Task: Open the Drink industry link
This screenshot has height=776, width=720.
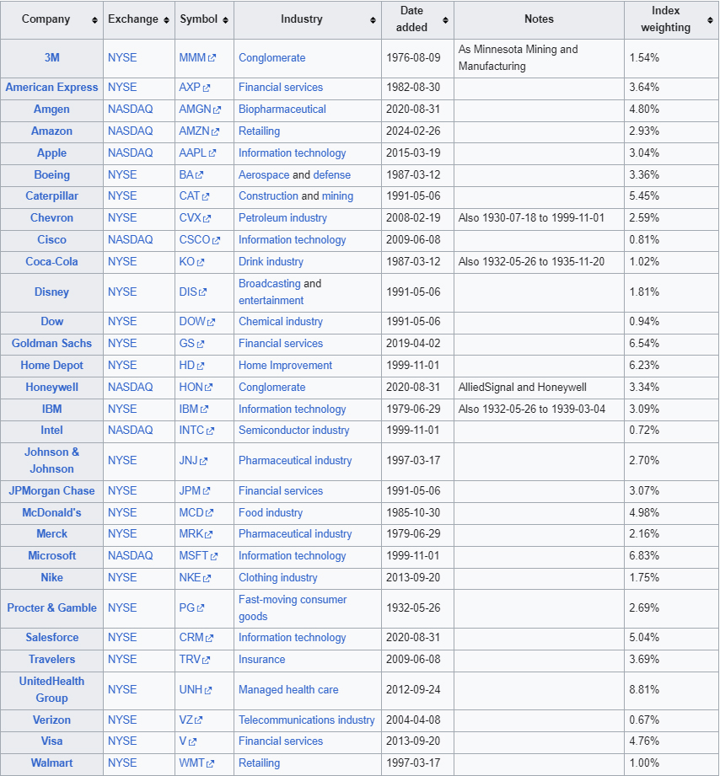Action: coord(271,262)
